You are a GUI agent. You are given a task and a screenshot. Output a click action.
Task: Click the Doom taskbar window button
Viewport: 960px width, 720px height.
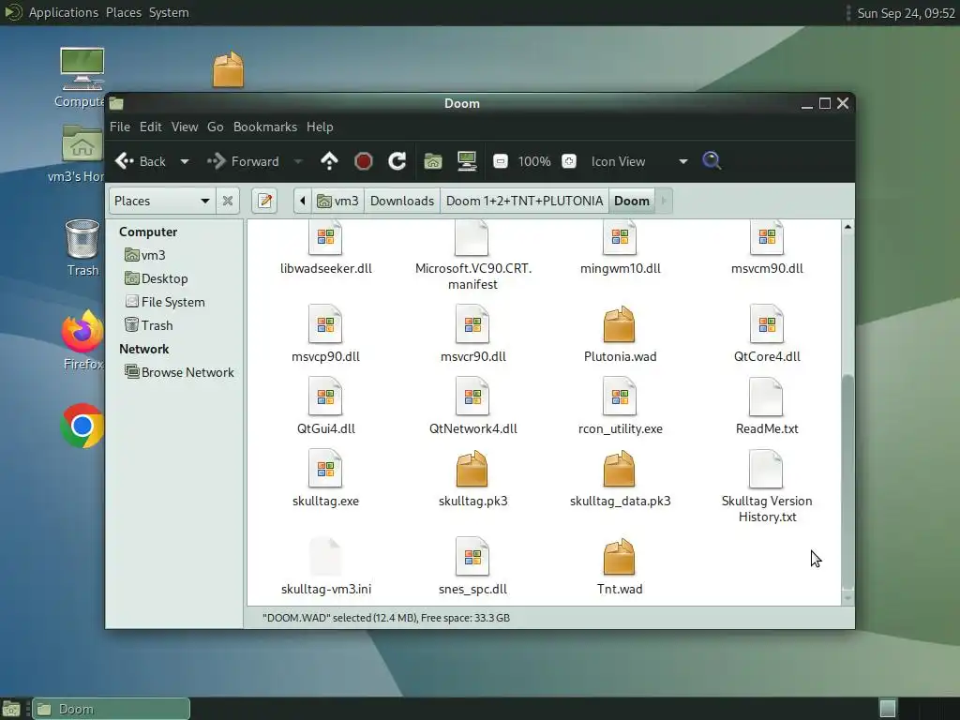point(111,709)
